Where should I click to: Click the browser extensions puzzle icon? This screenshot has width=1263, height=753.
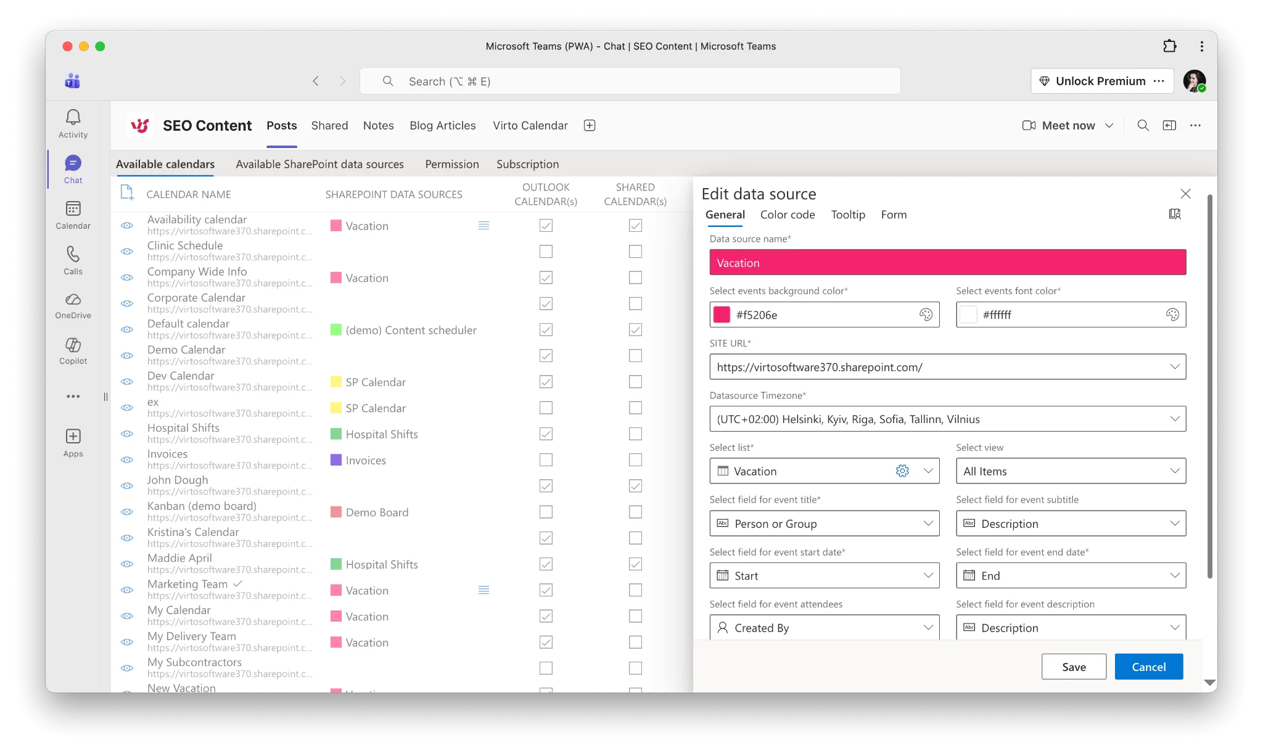1169,46
